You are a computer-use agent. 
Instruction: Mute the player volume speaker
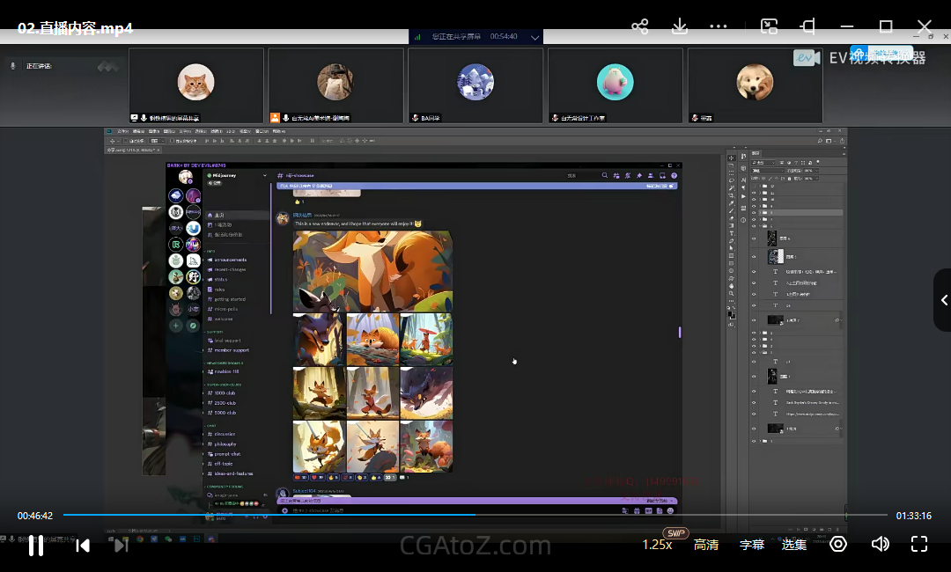(879, 544)
